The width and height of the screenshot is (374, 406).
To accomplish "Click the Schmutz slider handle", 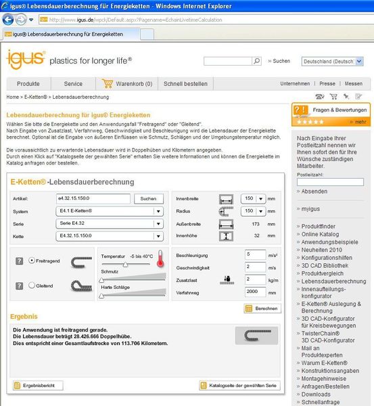I will pyautogui.click(x=101, y=280).
